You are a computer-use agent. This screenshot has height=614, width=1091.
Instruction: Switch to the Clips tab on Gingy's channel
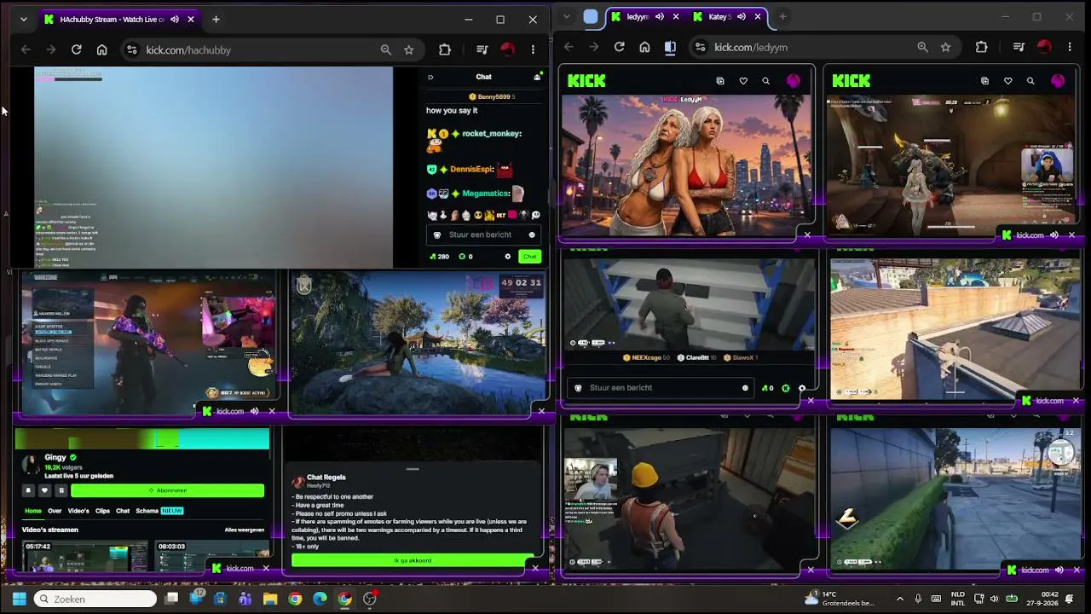(102, 511)
